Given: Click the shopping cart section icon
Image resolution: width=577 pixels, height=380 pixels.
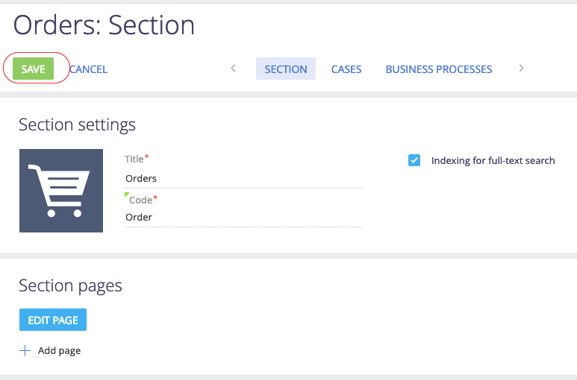Looking at the screenshot, I should (x=61, y=191).
